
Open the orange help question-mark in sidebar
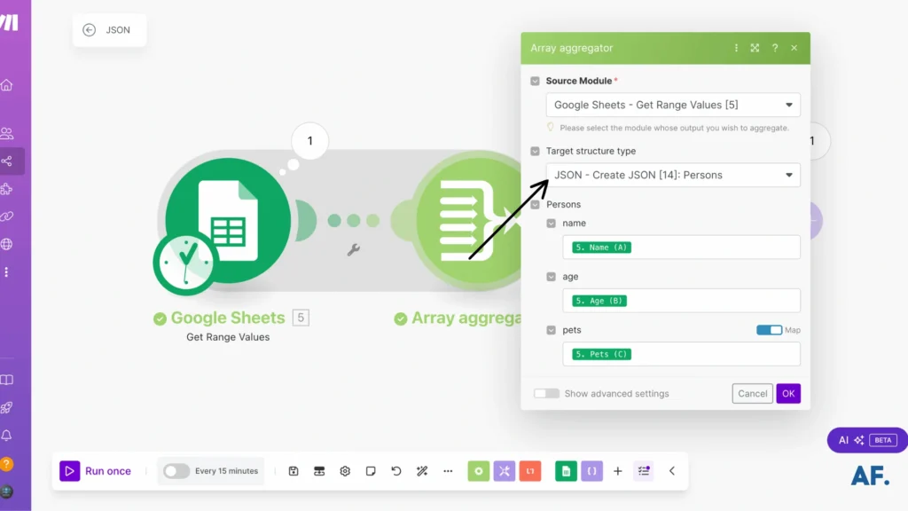pos(7,464)
